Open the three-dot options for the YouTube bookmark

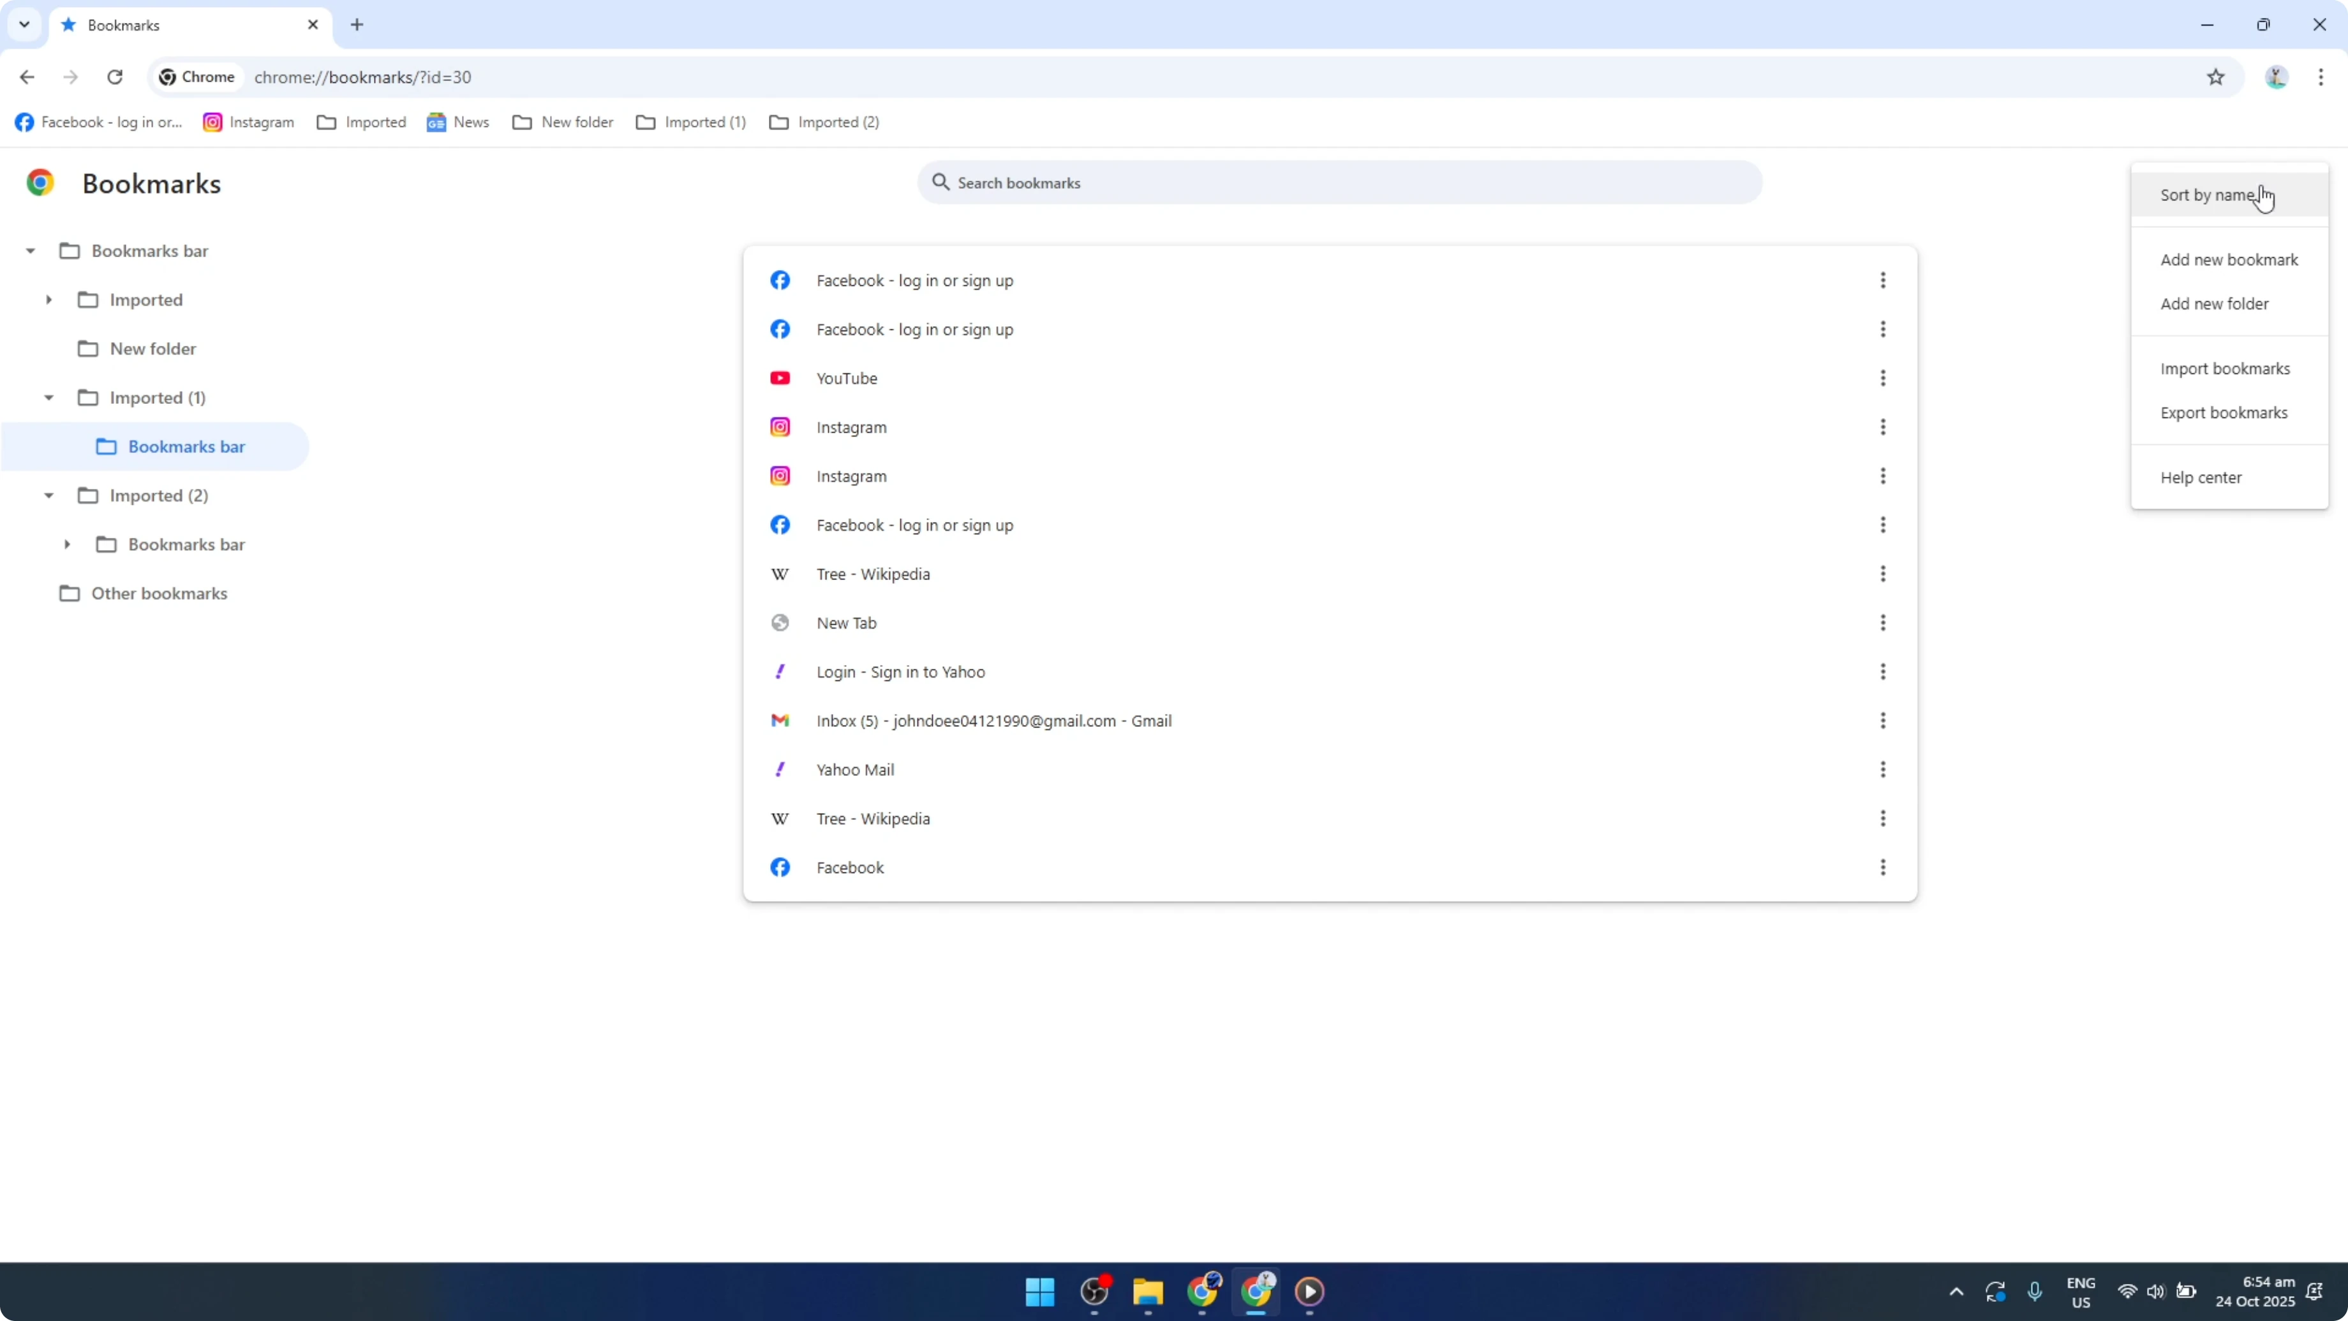tap(1884, 377)
